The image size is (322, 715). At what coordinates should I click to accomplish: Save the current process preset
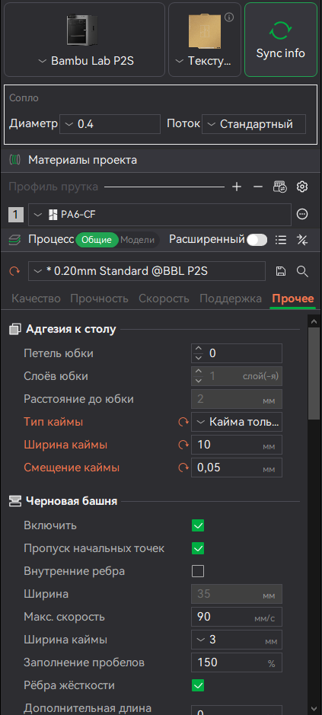point(280,272)
